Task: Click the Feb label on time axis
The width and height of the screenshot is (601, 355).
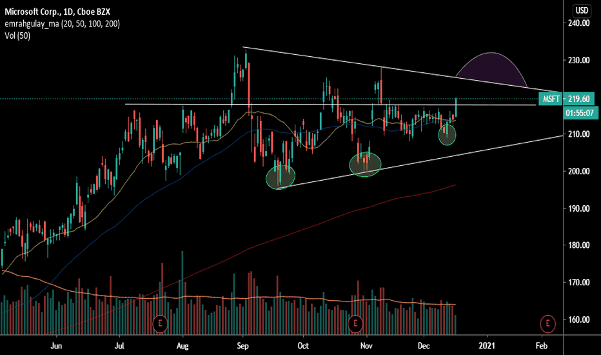Action: pyautogui.click(x=541, y=346)
